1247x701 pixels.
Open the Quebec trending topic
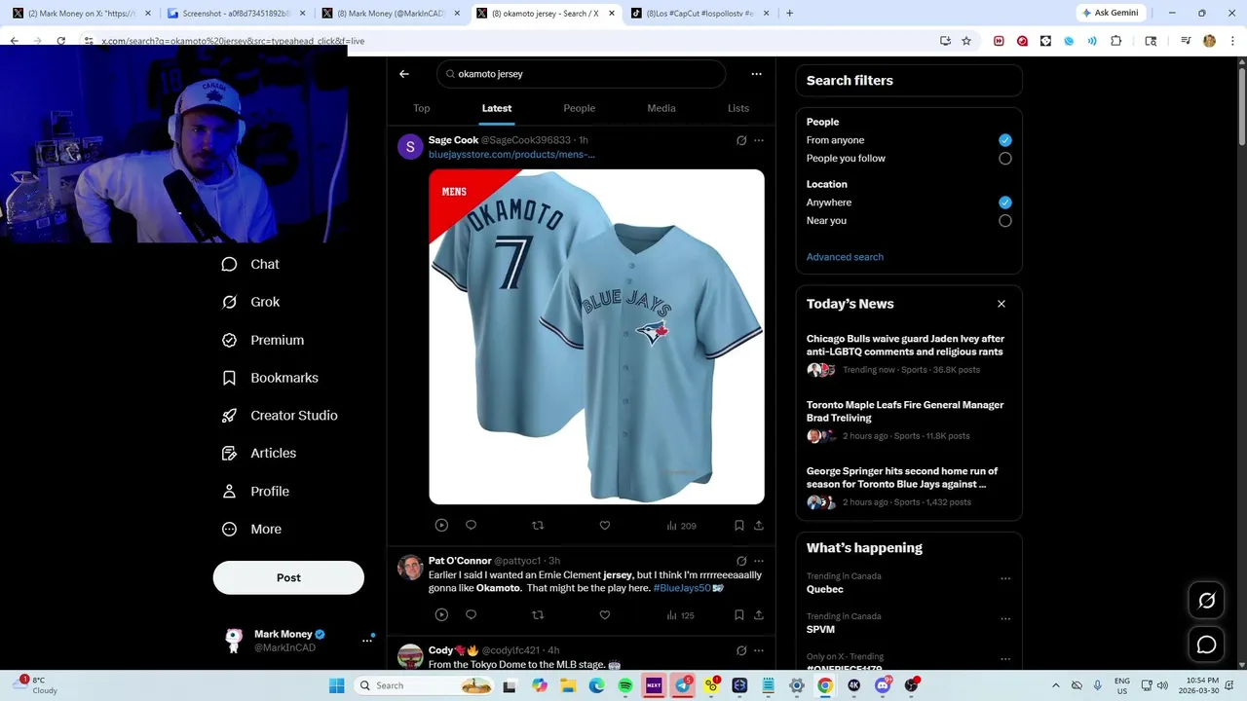pos(825,589)
